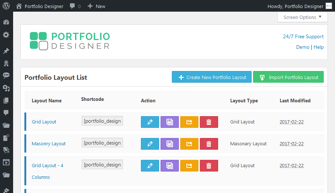The height and width of the screenshot is (193, 335).
Task: Export the Grid Layout row with orange icon
Action: click(189, 122)
